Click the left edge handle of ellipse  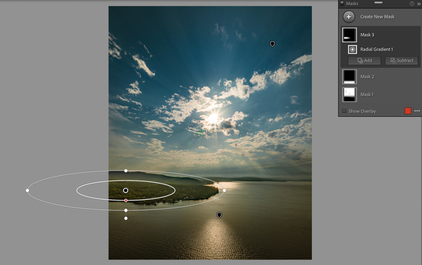click(28, 190)
